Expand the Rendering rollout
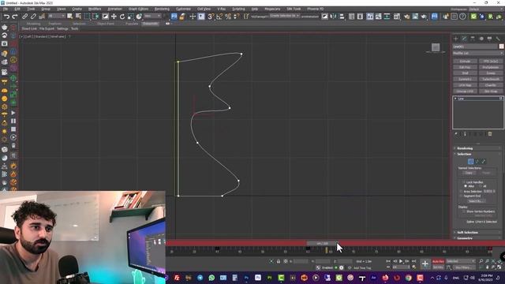Viewport: 505px width, 284px height. click(478, 148)
